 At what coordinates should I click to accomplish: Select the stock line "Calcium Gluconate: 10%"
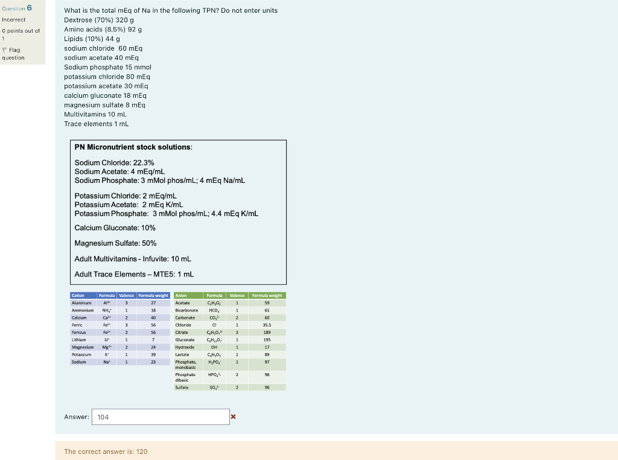pyautogui.click(x=115, y=228)
